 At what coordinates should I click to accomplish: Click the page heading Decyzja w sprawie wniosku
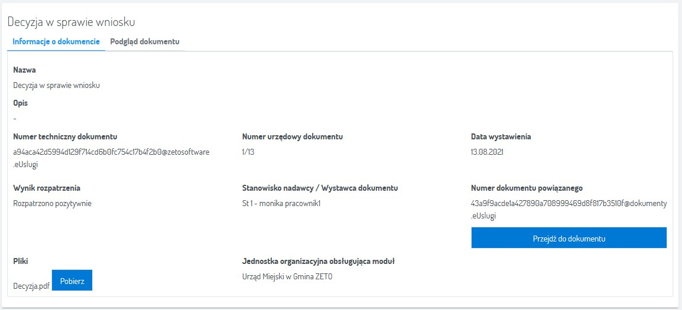tap(72, 22)
